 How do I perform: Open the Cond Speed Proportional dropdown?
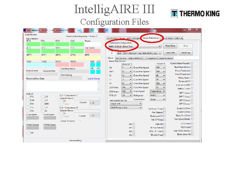pyautogui.click(x=158, y=91)
